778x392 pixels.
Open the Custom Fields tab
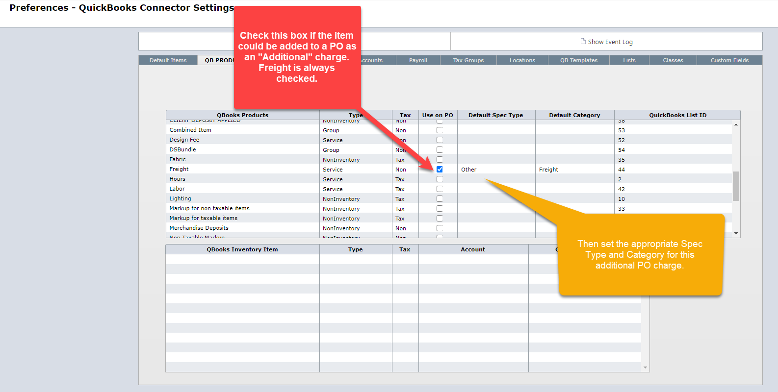(x=729, y=60)
